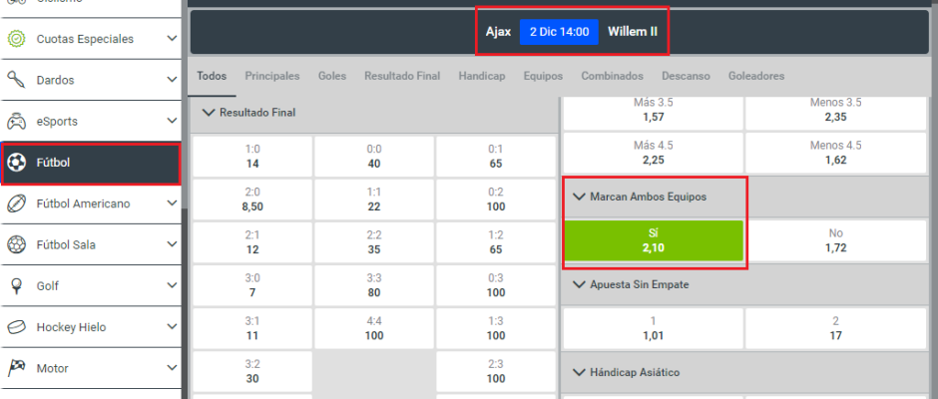Select the Dardos dart icon
The height and width of the screenshot is (399, 938).
click(16, 80)
